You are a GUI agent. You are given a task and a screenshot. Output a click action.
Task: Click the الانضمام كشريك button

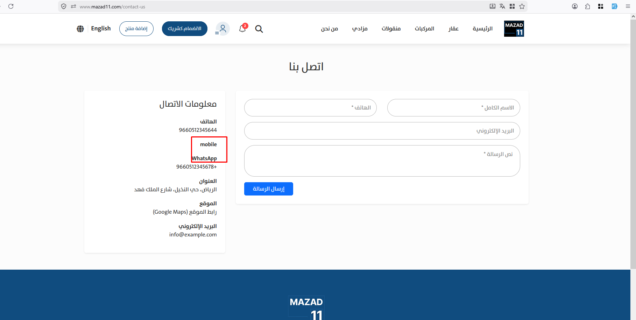point(185,29)
